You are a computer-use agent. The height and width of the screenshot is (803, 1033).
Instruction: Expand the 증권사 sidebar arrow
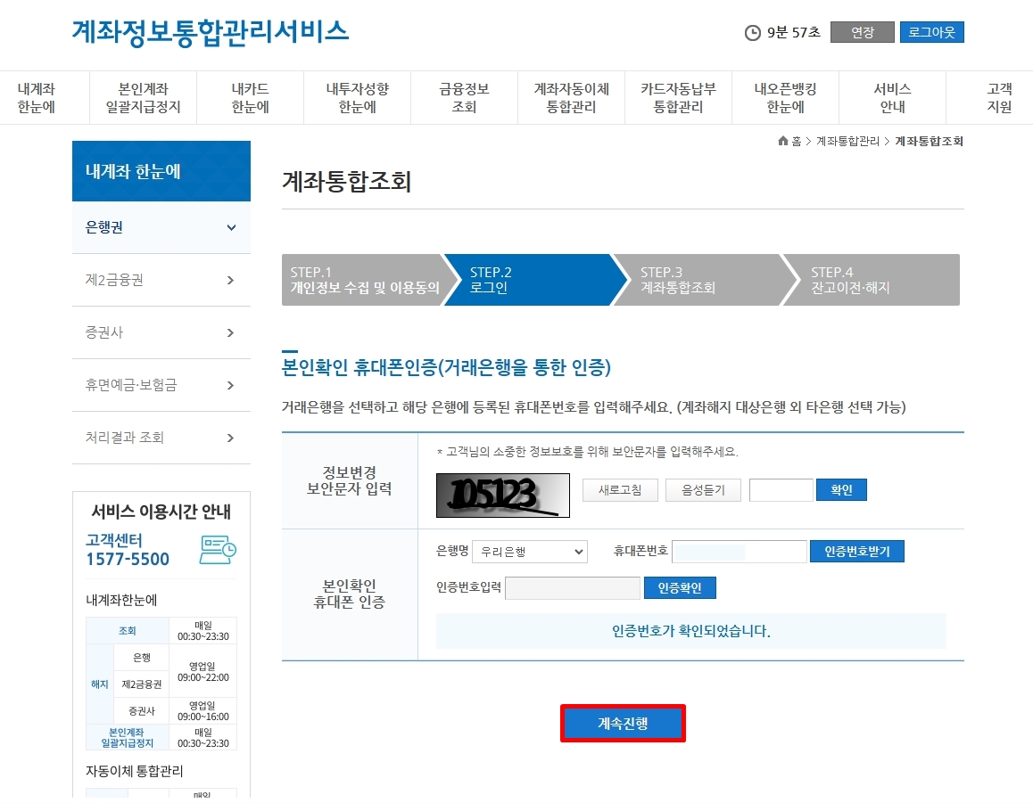coord(230,333)
